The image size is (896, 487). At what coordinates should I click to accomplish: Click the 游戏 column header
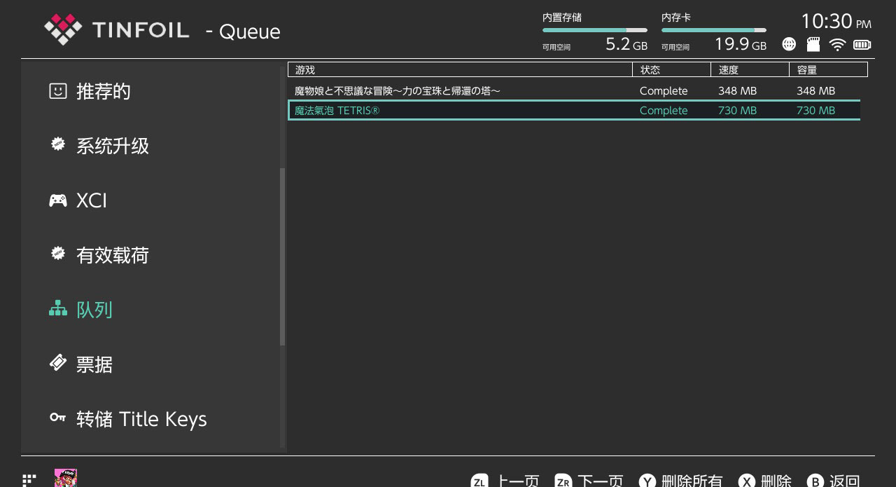tap(460, 69)
